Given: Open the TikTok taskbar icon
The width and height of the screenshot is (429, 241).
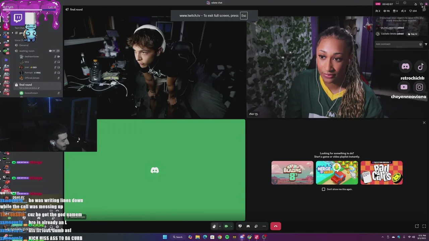Looking at the screenshot, I should 257,237.
